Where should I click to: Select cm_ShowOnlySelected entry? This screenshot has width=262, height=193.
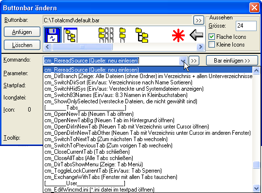tap(148, 101)
